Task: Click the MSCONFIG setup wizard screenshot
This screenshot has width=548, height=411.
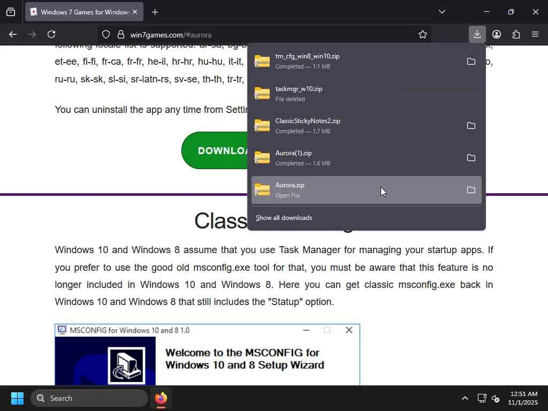Action: [x=207, y=355]
